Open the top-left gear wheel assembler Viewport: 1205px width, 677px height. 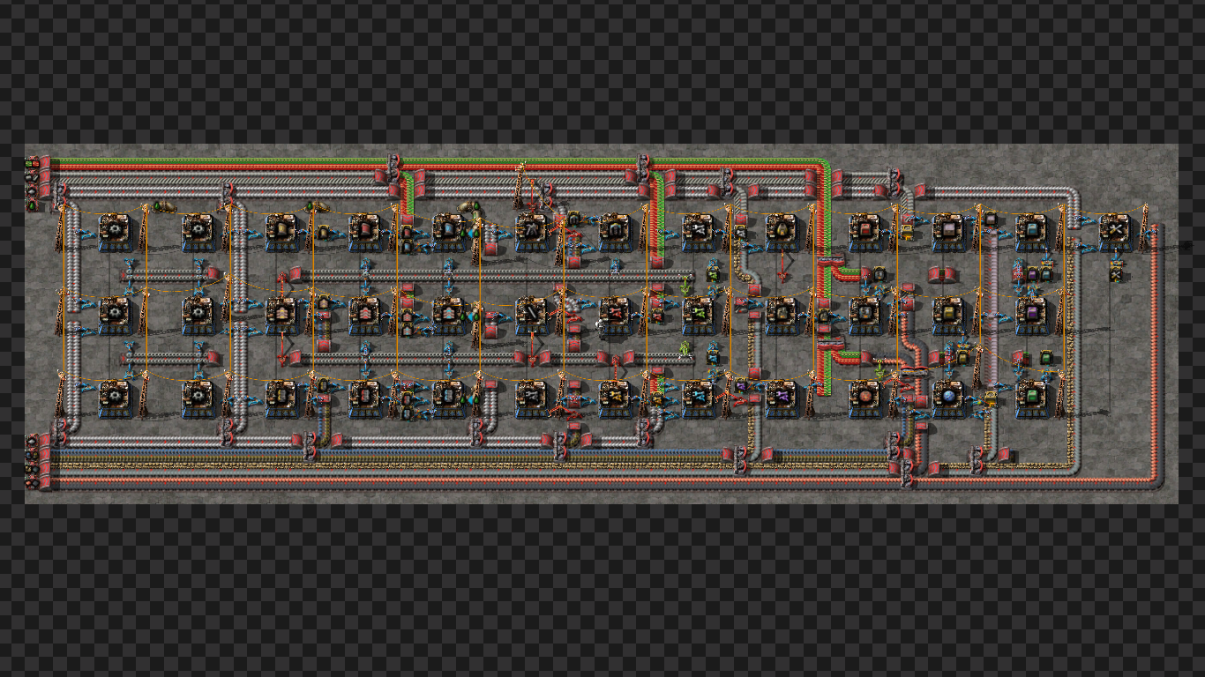(115, 230)
